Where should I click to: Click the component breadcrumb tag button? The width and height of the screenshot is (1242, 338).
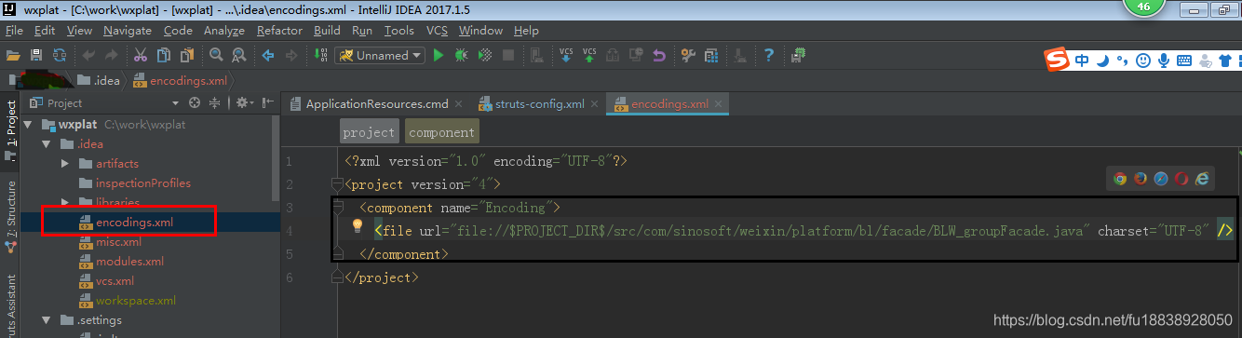point(442,132)
